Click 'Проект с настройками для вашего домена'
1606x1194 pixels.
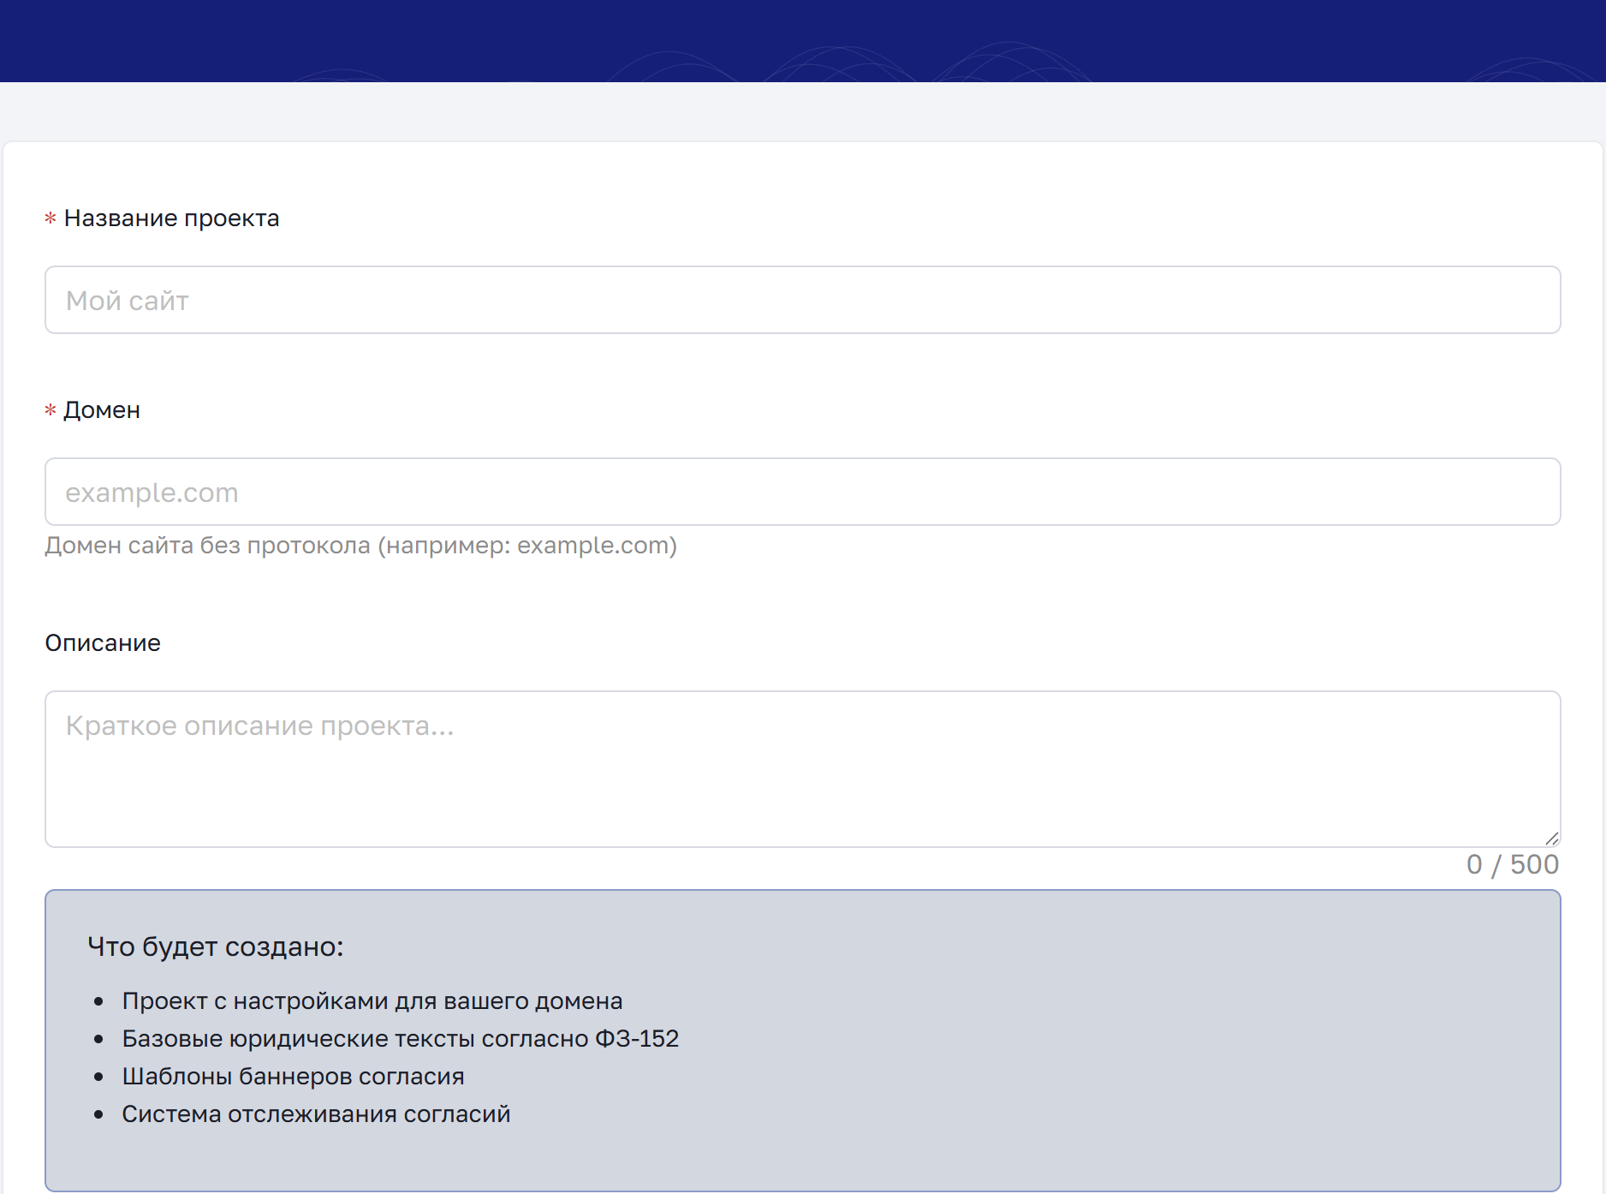point(372,1001)
